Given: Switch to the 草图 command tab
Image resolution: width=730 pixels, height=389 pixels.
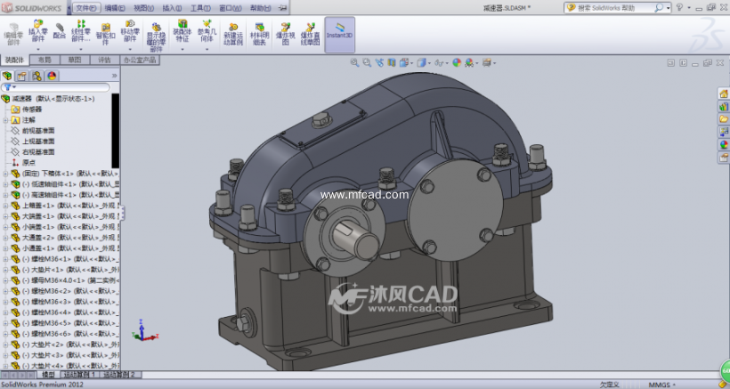Looking at the screenshot, I should pyautogui.click(x=75, y=60).
